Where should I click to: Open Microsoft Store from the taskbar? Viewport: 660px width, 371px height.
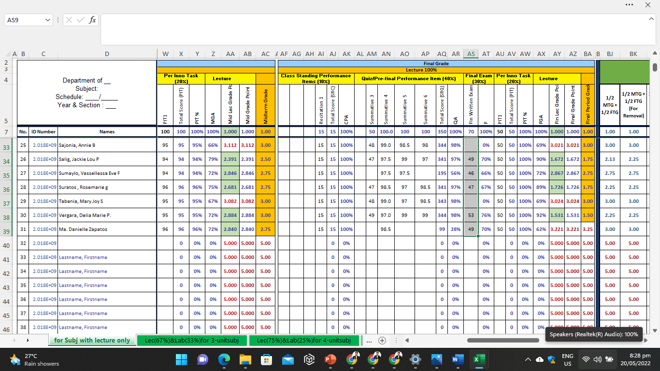click(266, 359)
